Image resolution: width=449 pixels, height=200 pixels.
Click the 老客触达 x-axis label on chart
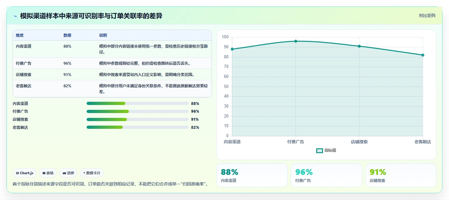423,142
